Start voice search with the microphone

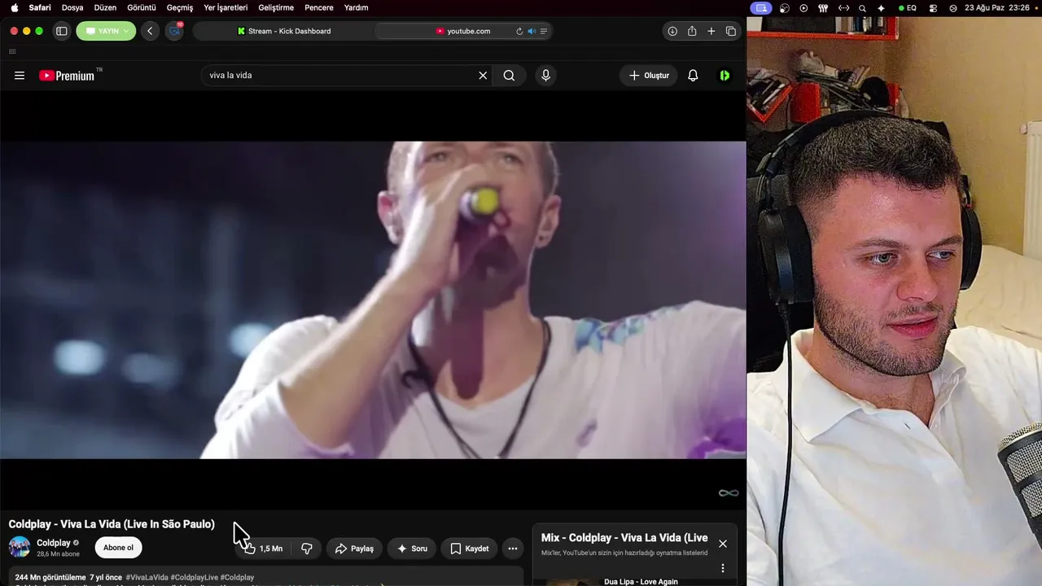click(x=545, y=76)
